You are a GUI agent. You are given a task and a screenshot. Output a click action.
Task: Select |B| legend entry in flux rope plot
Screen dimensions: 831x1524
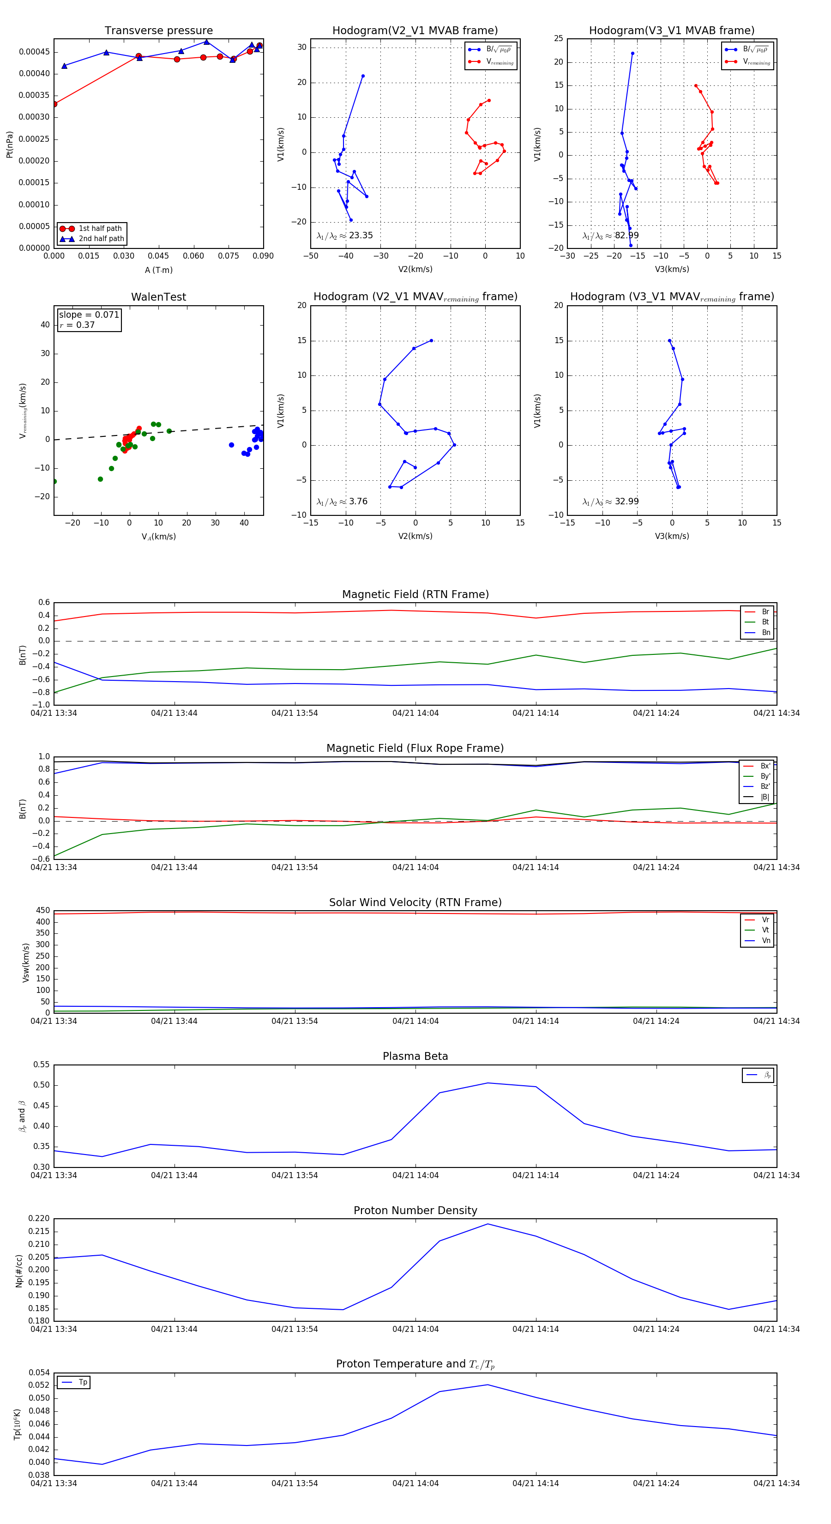757,797
